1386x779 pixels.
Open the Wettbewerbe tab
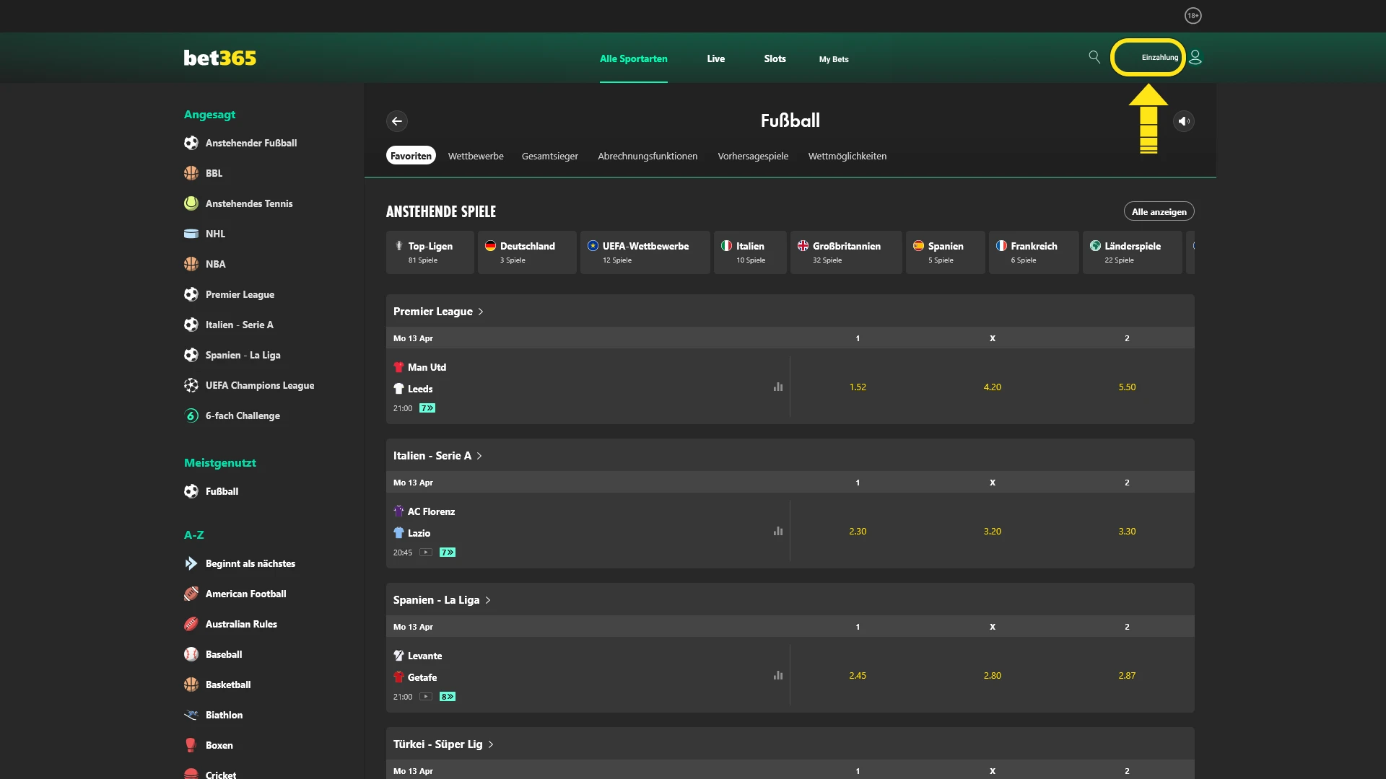pyautogui.click(x=476, y=156)
